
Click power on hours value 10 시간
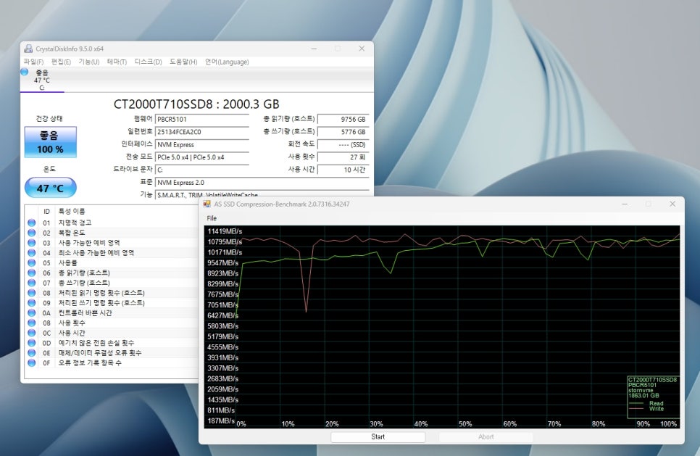pyautogui.click(x=343, y=170)
